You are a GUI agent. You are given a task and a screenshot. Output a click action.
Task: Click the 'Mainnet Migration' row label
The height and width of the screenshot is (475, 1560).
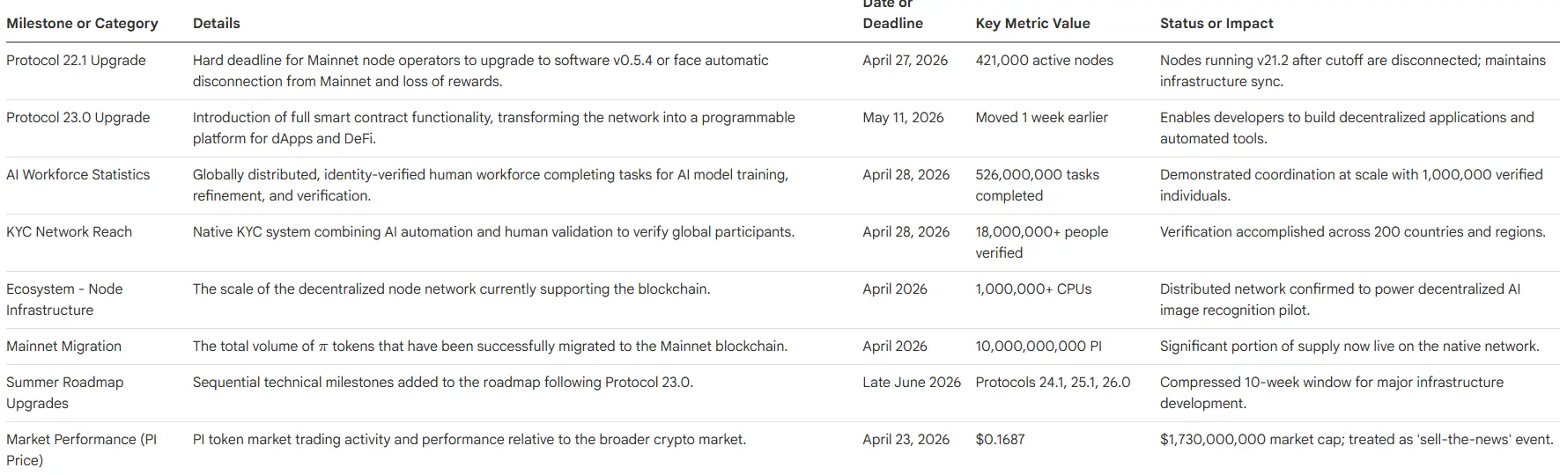63,347
